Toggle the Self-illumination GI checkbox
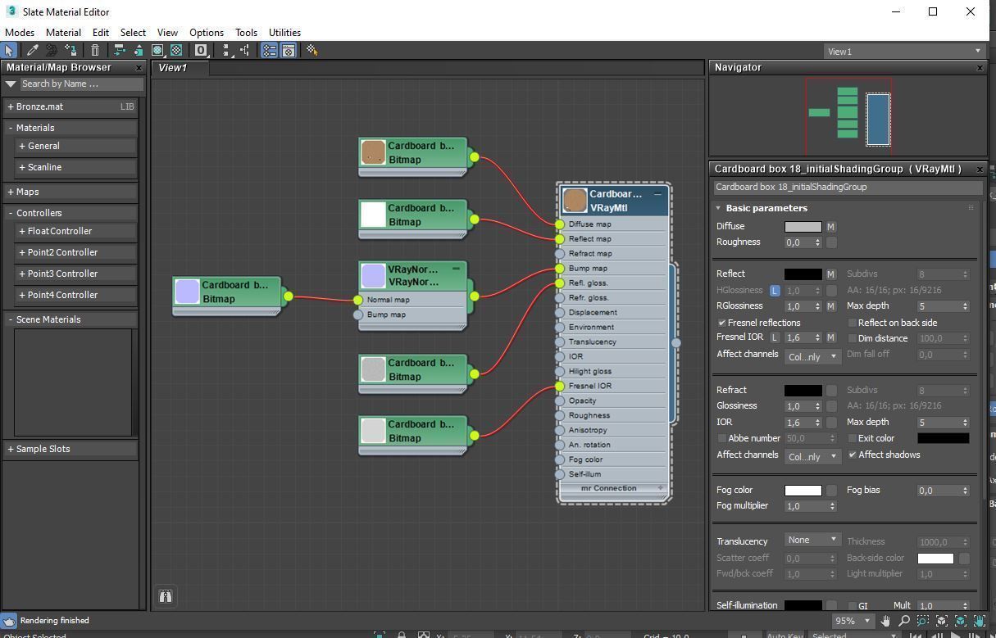996x638 pixels. (x=852, y=606)
